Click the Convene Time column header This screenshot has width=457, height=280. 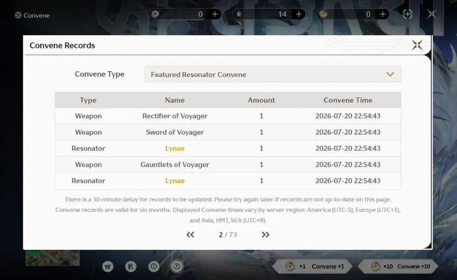[348, 100]
